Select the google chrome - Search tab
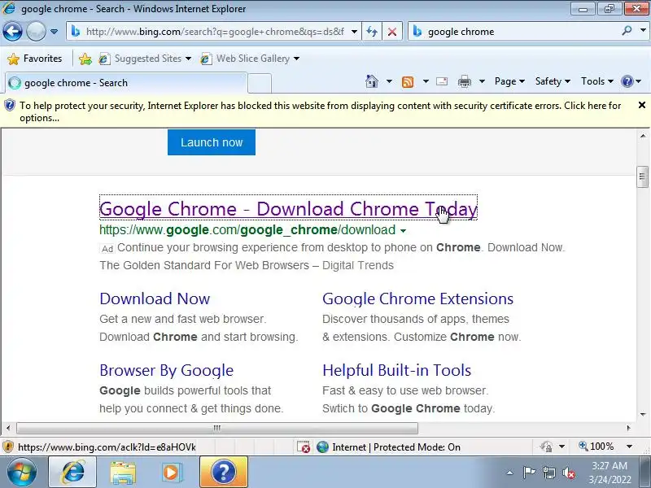 126,83
